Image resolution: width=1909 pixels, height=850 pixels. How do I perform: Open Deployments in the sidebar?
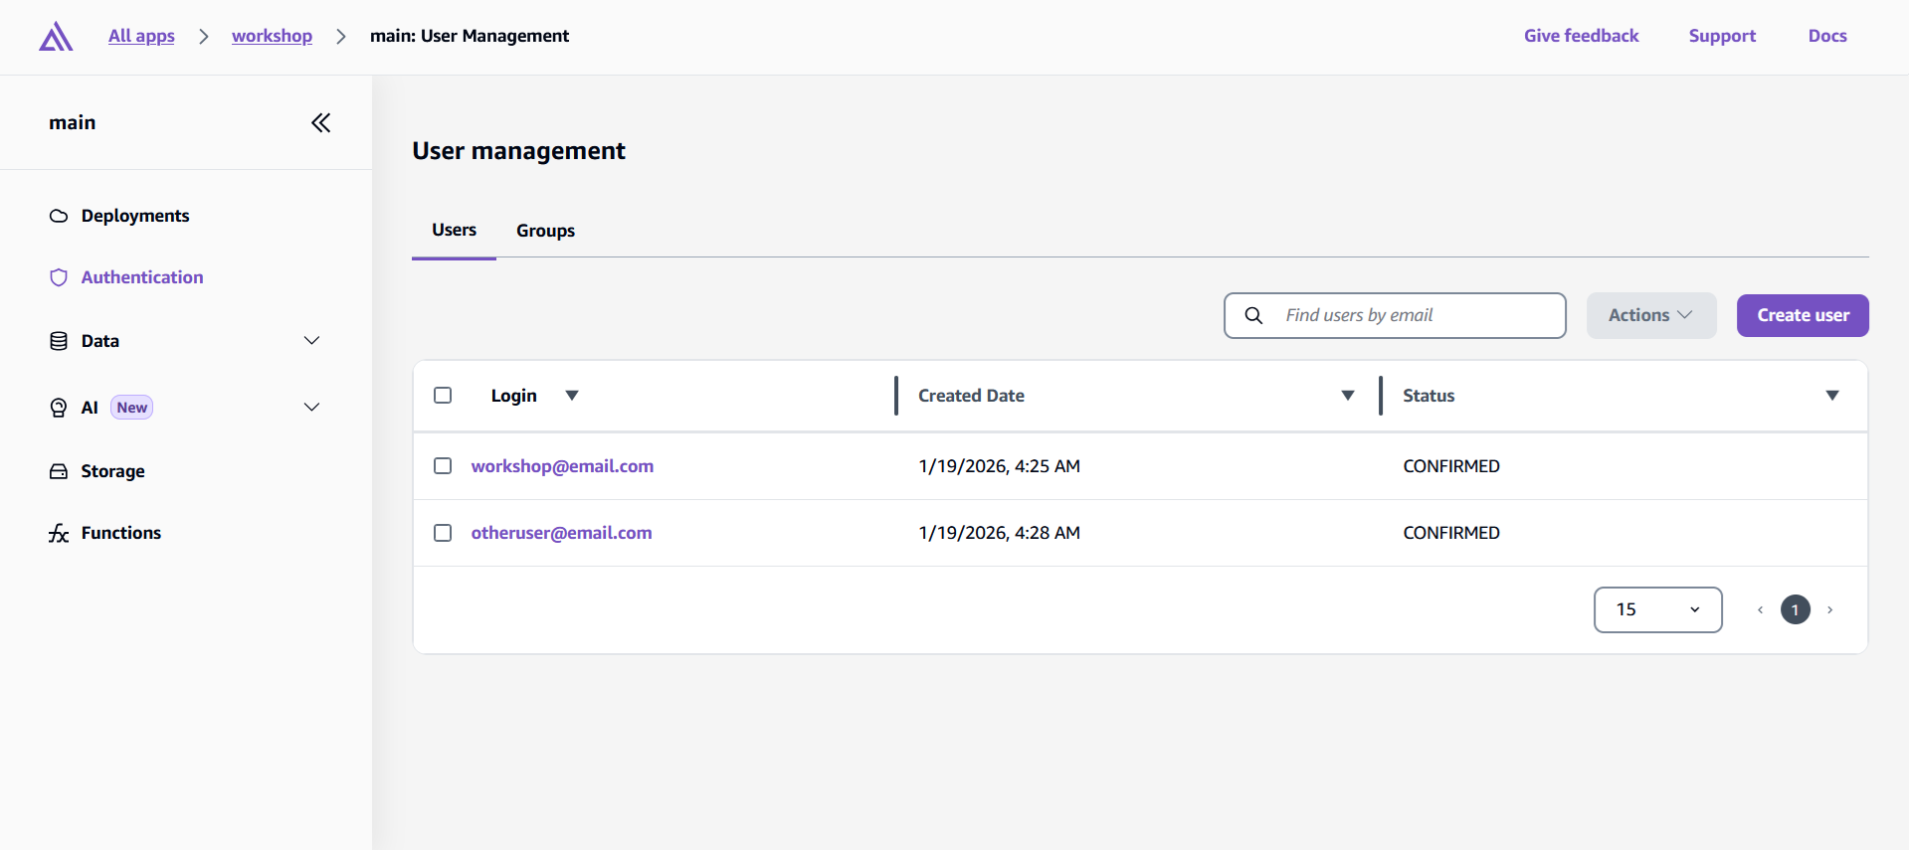135,216
